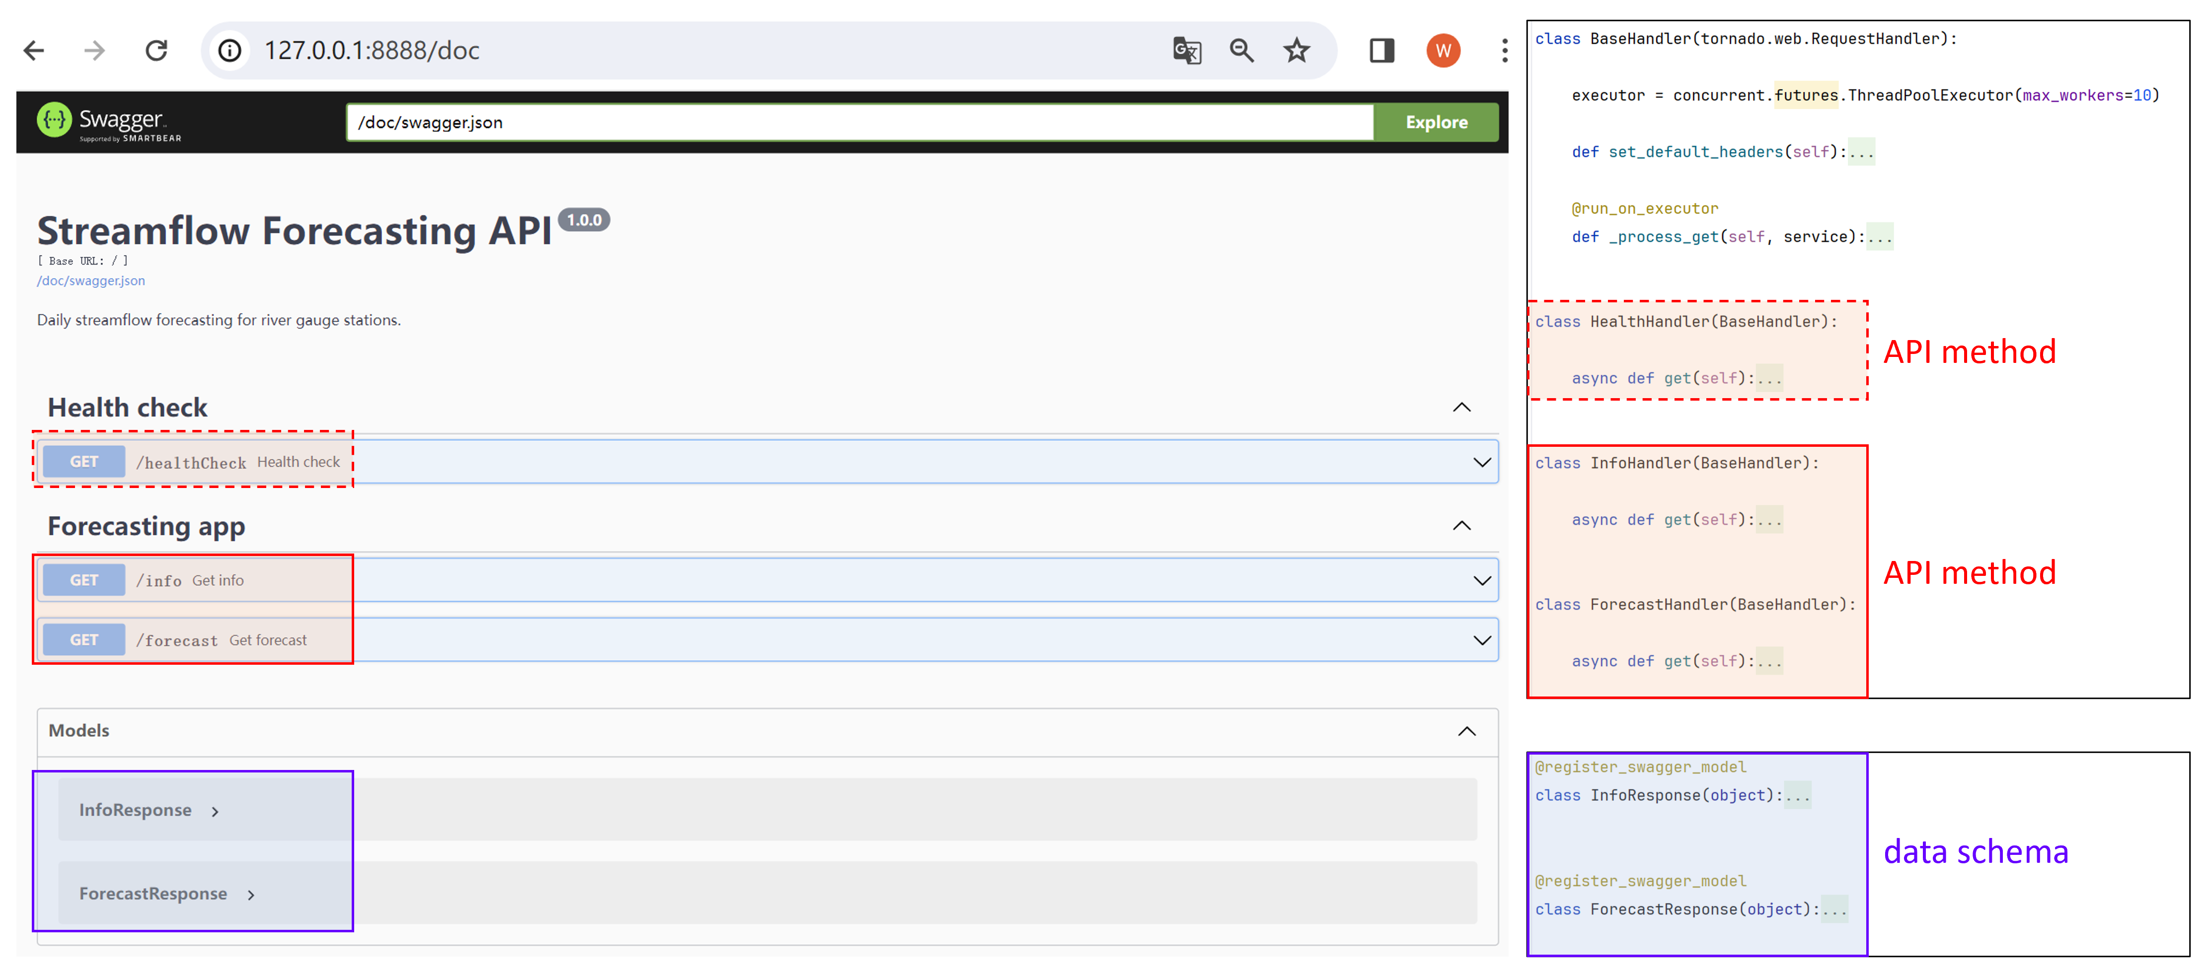Open the /doc/swagger.json link
The image size is (2208, 975).
click(x=91, y=281)
